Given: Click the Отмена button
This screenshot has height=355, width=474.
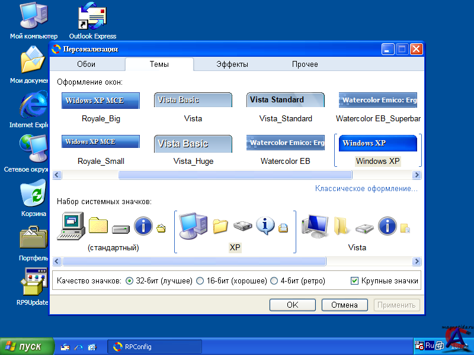Looking at the screenshot, I should click(x=344, y=305).
